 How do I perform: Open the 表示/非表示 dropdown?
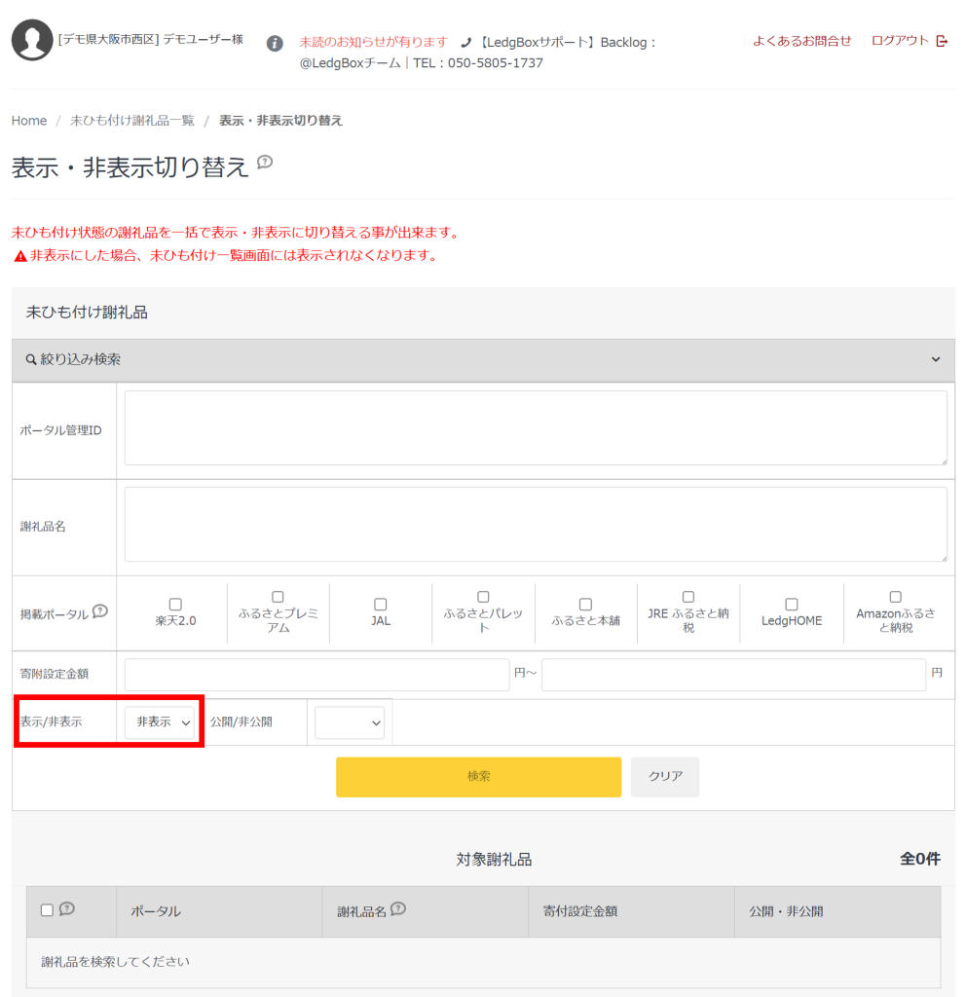(x=160, y=722)
